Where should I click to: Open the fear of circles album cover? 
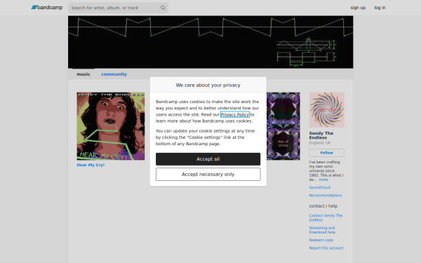tap(283, 126)
